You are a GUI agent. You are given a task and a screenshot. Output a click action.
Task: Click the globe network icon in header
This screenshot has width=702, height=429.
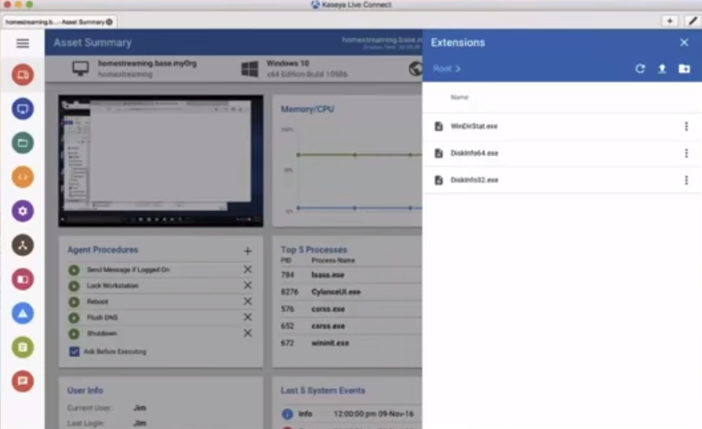coord(416,69)
